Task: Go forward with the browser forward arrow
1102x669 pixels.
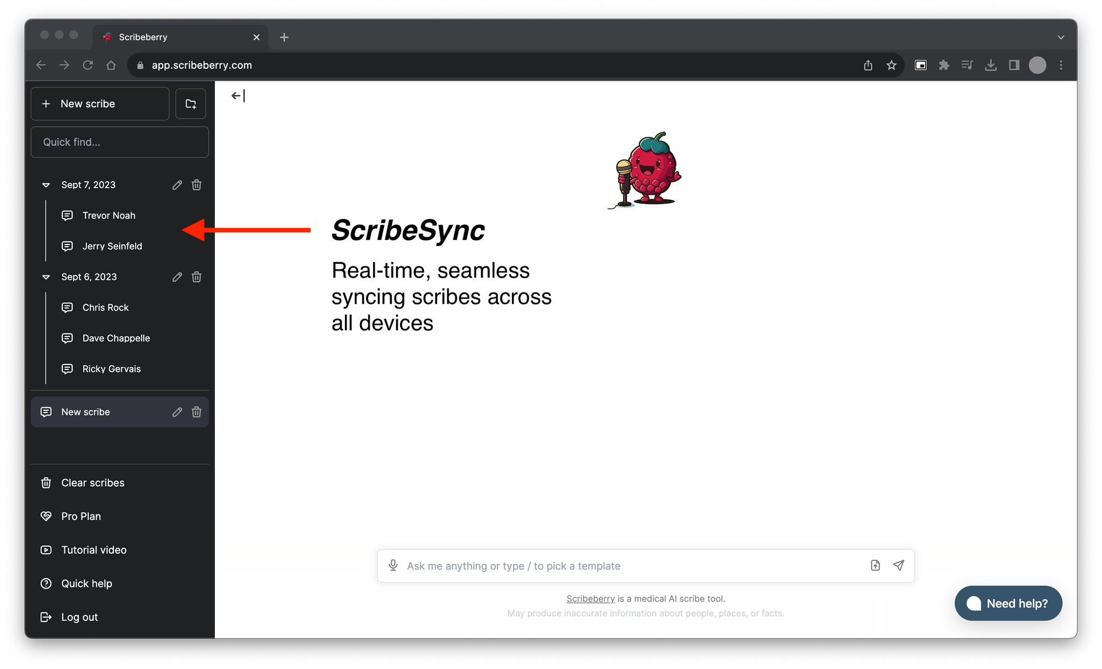Action: click(x=64, y=65)
